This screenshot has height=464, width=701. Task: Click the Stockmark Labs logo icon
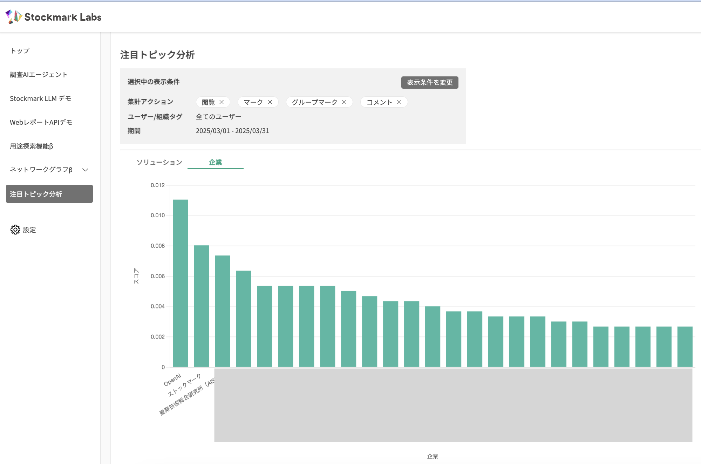[x=14, y=16]
